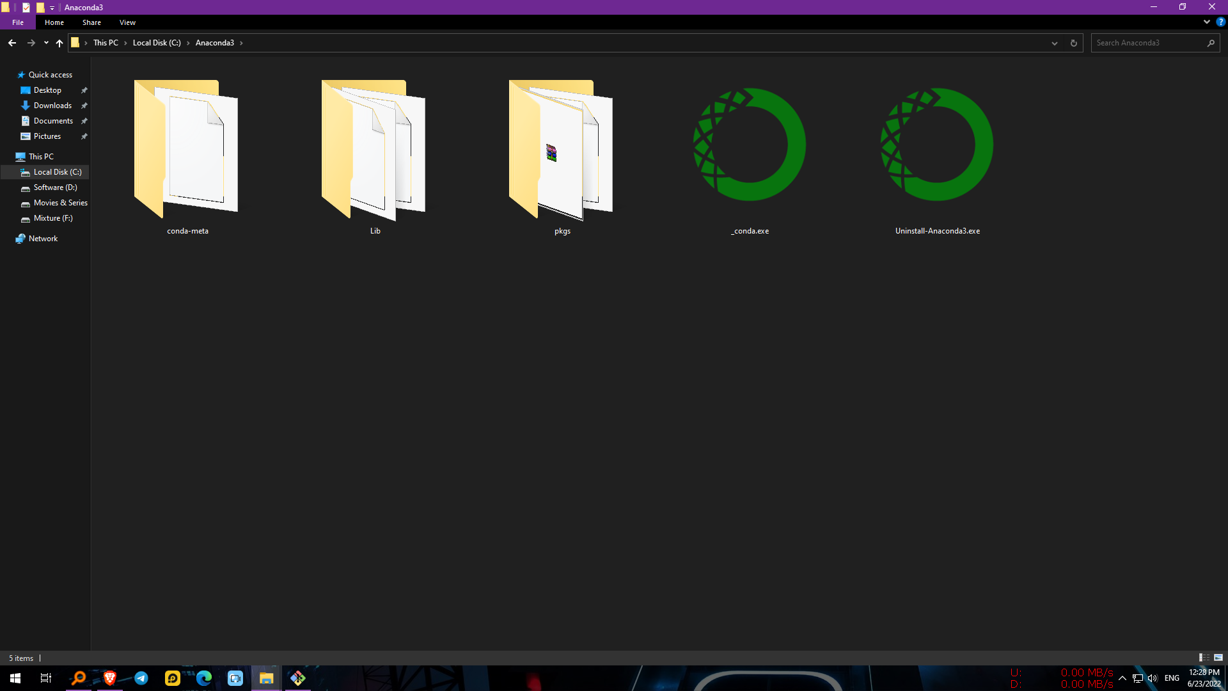Launch Brave browser from the taskbar
The width and height of the screenshot is (1228, 691).
click(109, 678)
